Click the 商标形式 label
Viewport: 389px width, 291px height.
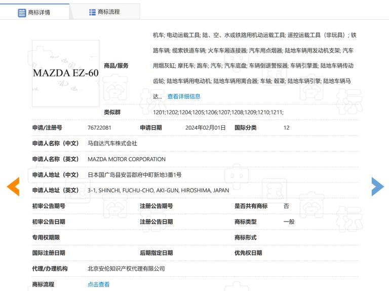tap(246, 237)
